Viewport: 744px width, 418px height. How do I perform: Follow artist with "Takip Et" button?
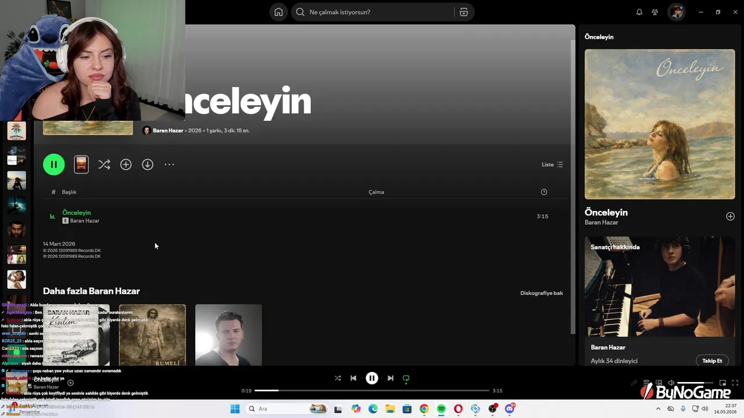coord(712,361)
